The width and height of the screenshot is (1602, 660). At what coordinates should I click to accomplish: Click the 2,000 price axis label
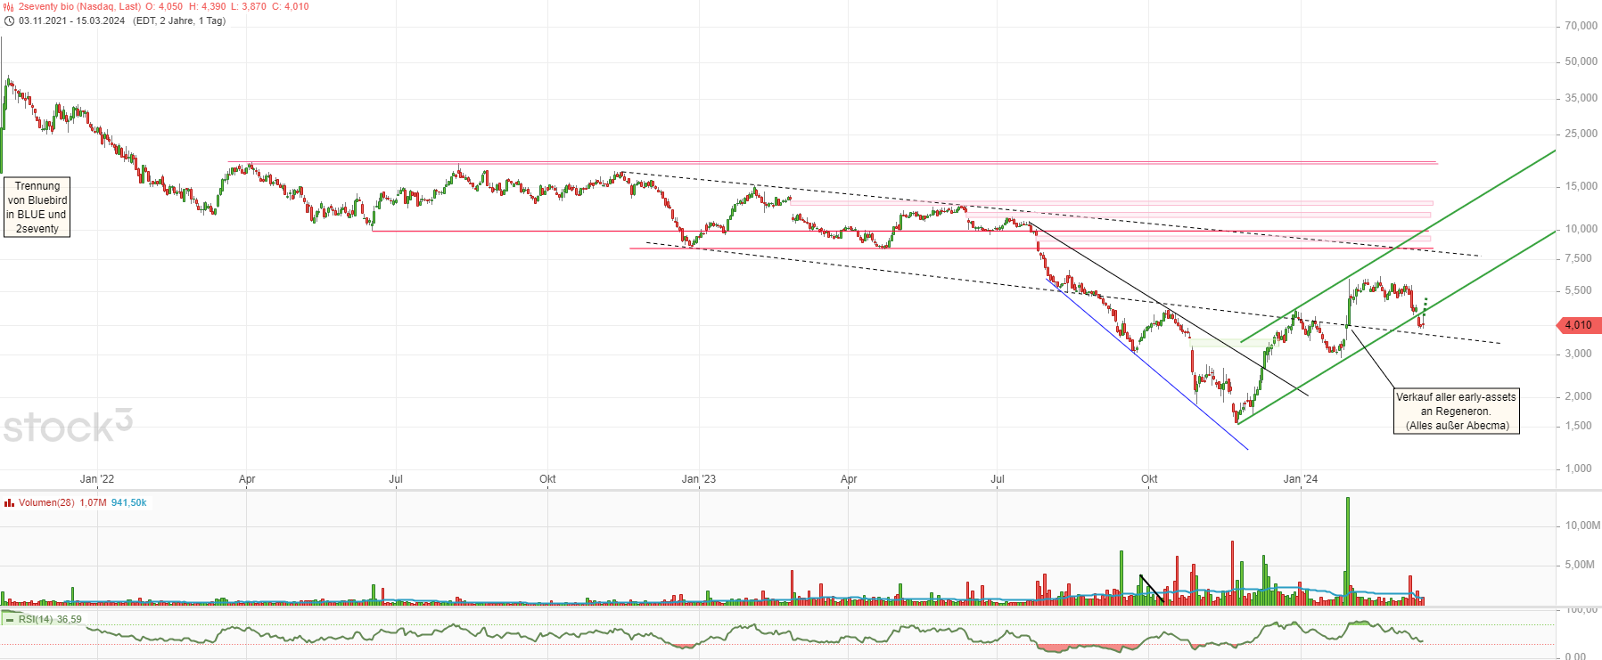[x=1579, y=396]
